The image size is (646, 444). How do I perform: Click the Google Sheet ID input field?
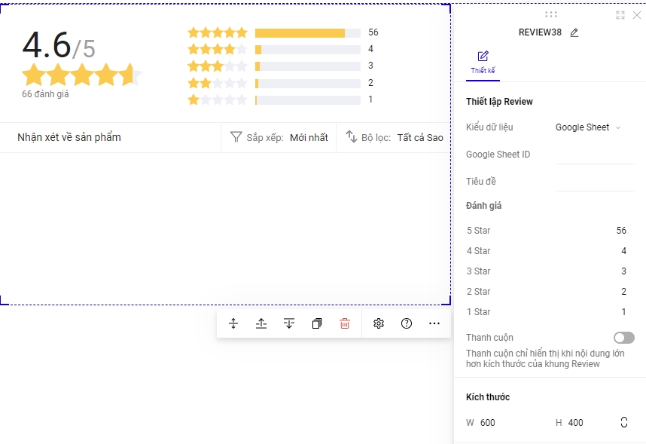click(x=594, y=155)
